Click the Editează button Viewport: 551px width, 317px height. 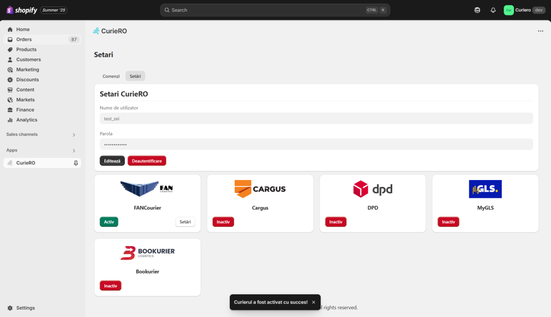click(112, 161)
